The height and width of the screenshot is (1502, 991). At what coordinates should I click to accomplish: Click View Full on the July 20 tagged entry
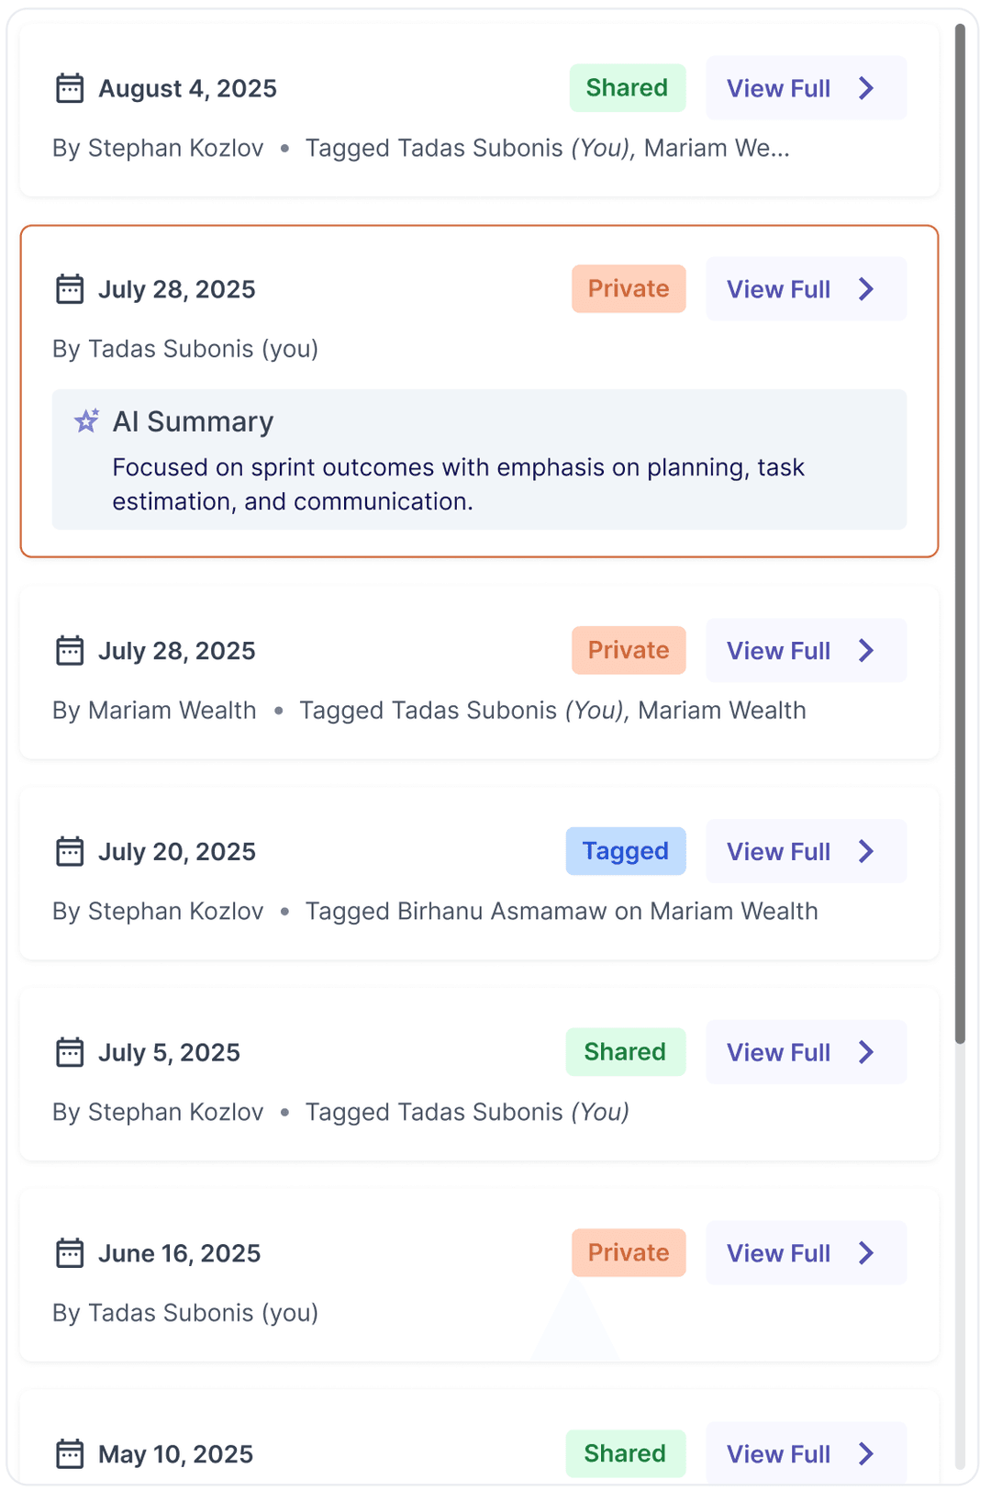tap(806, 851)
